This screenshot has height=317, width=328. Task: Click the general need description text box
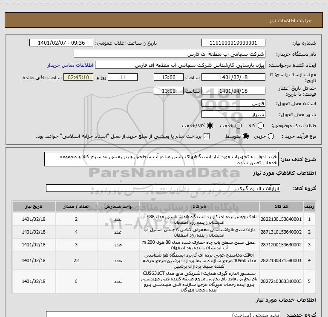click(161, 159)
